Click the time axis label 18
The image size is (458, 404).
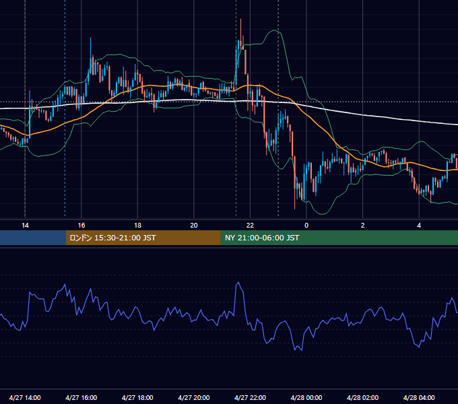pos(137,226)
